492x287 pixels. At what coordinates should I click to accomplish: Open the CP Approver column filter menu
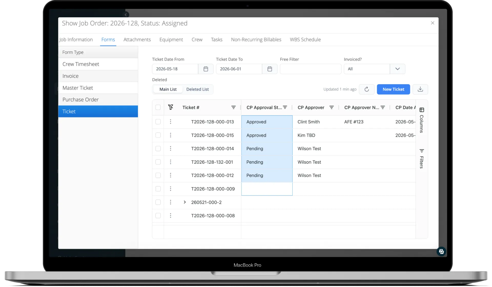tap(331, 108)
